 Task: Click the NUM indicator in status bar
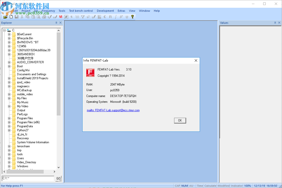(x=184, y=186)
